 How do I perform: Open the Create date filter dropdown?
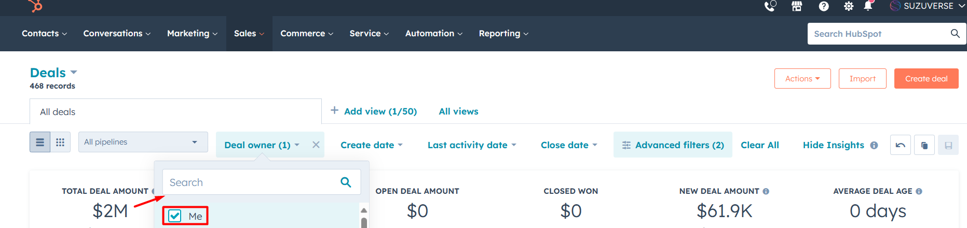371,145
